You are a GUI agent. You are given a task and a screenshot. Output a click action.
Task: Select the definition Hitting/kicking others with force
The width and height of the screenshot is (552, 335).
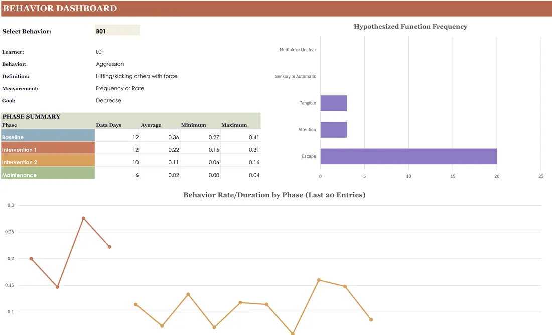tap(136, 76)
